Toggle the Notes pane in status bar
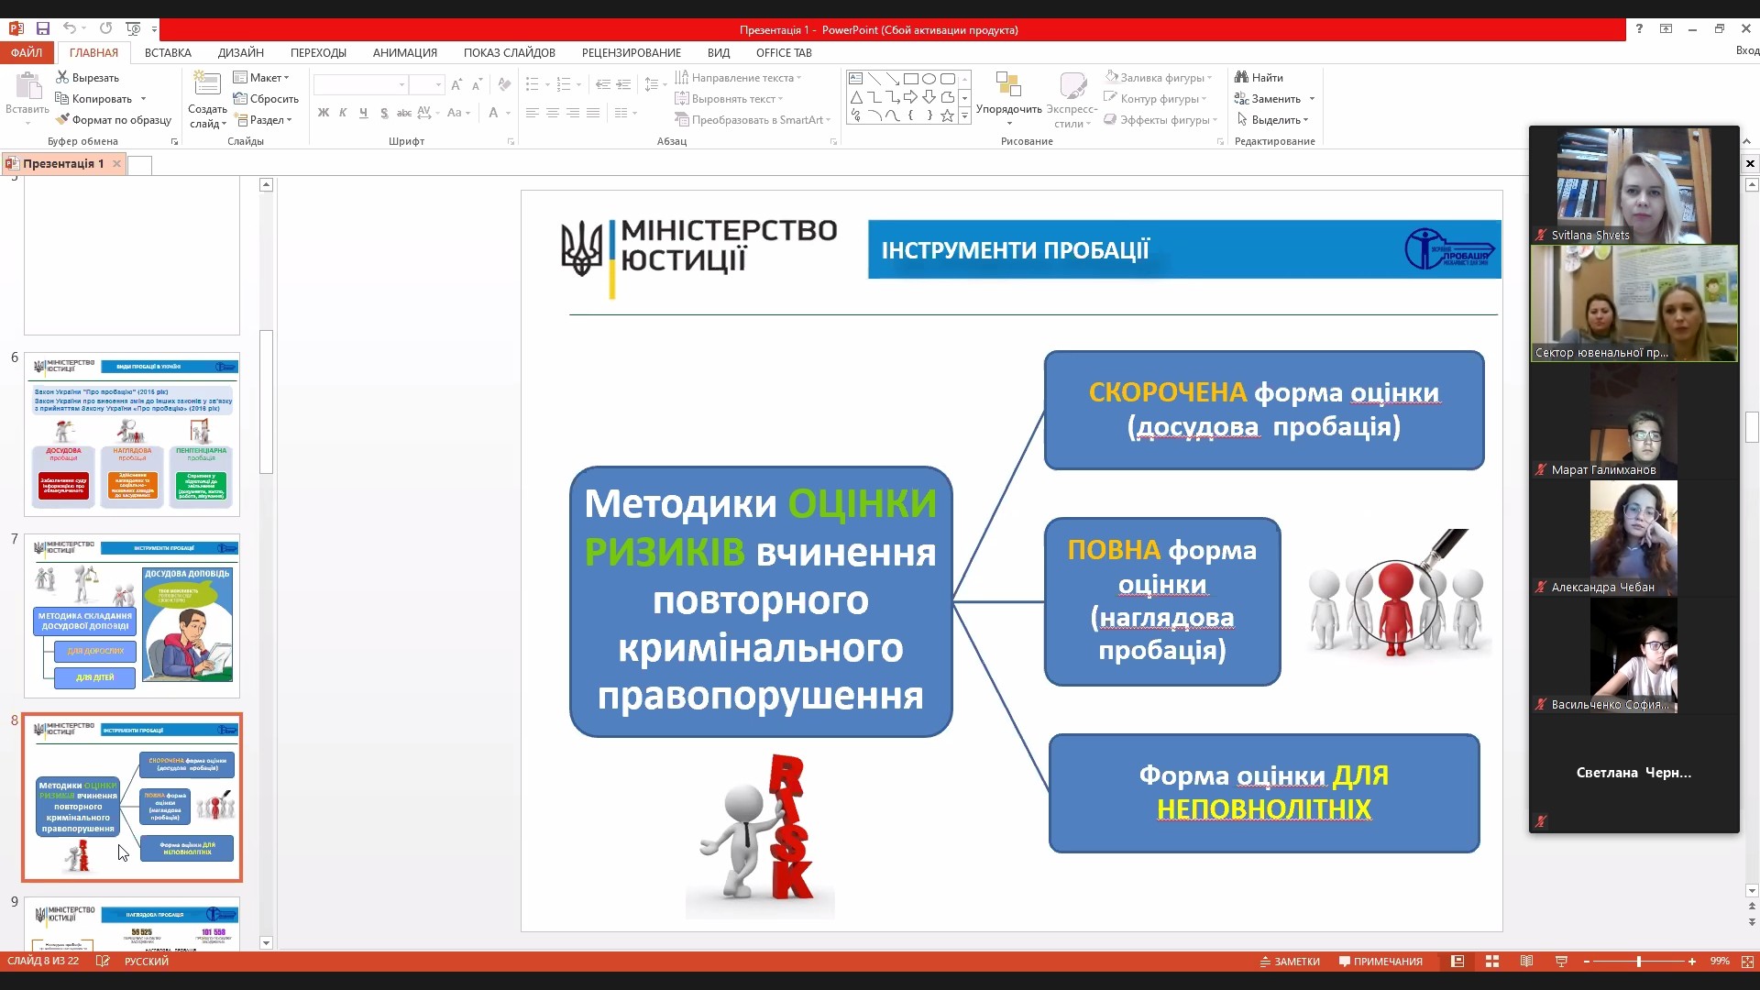1760x990 pixels. tap(1290, 962)
